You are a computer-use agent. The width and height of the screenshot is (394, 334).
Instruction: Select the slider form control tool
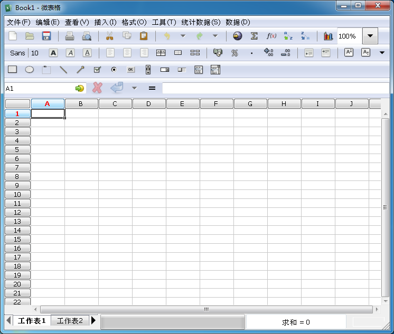(x=182, y=70)
